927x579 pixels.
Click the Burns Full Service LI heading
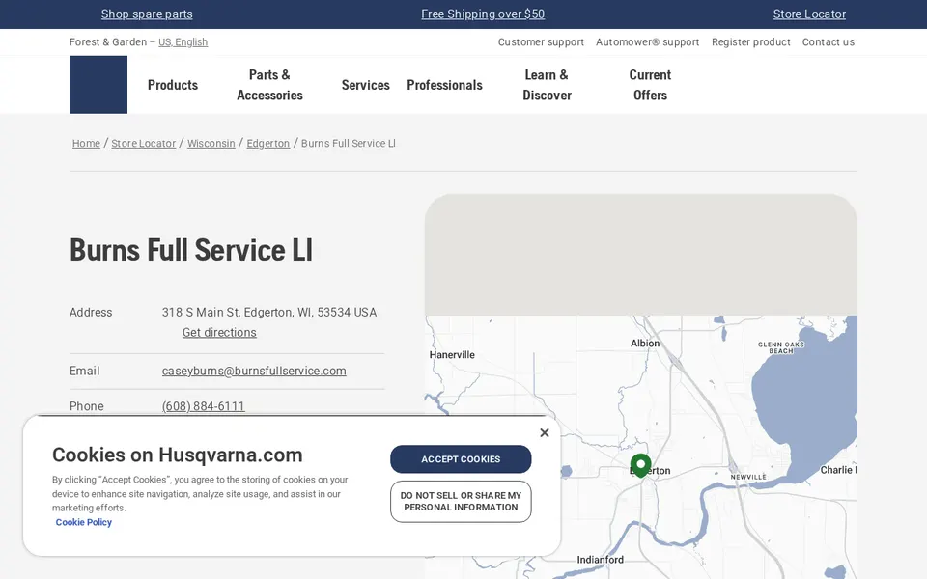[x=191, y=250]
